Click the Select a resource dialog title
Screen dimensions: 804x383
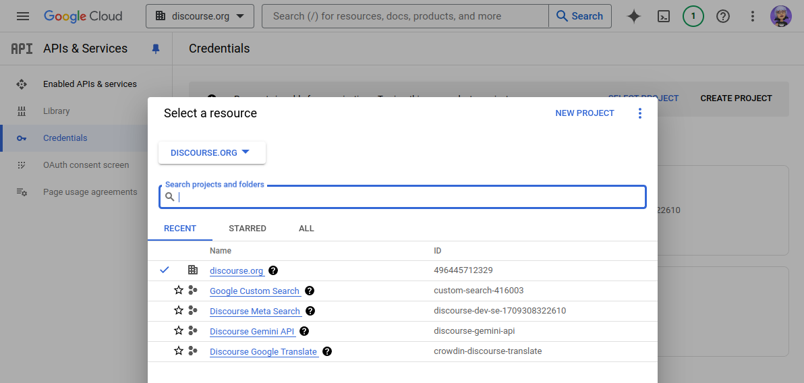click(x=210, y=113)
